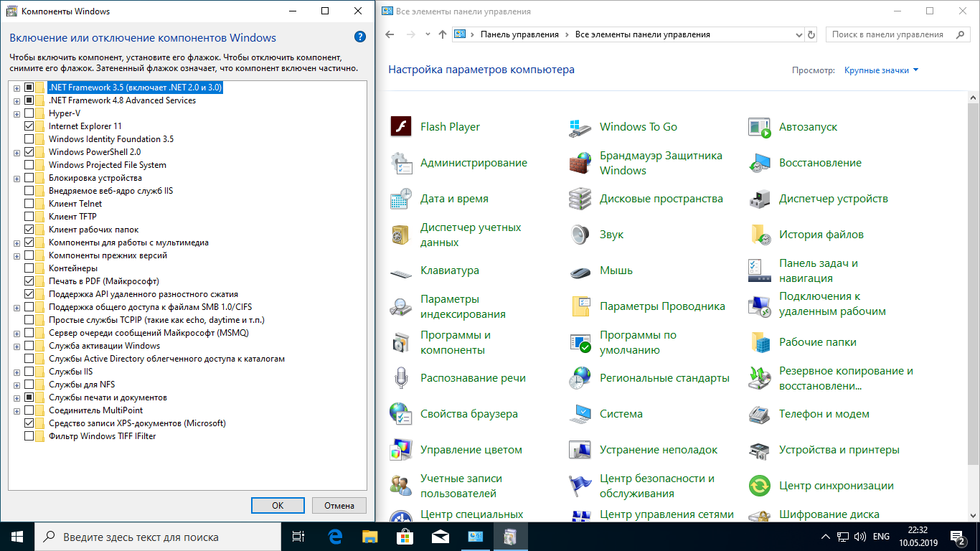The width and height of the screenshot is (980, 551).
Task: Open Панель задач и навигация icon
Action: click(x=759, y=270)
